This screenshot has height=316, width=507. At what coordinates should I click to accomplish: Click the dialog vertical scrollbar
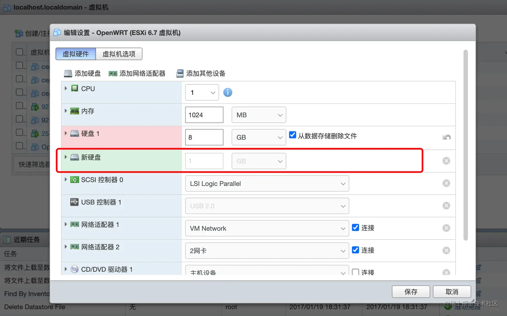point(465,145)
